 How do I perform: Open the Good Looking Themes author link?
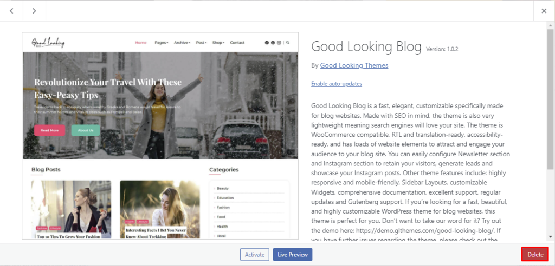click(354, 65)
